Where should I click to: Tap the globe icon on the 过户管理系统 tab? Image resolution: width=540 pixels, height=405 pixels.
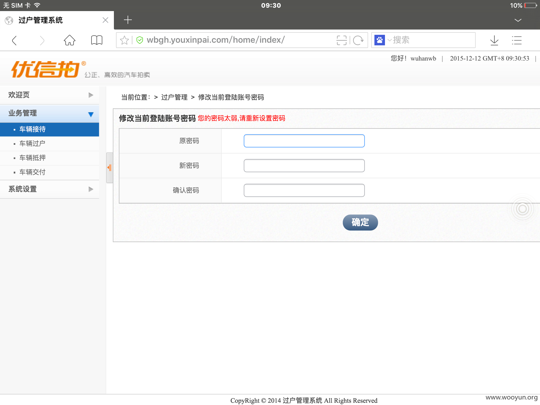(x=9, y=20)
